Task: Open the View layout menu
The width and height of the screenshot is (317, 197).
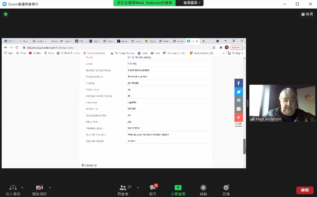Action: tap(307, 14)
